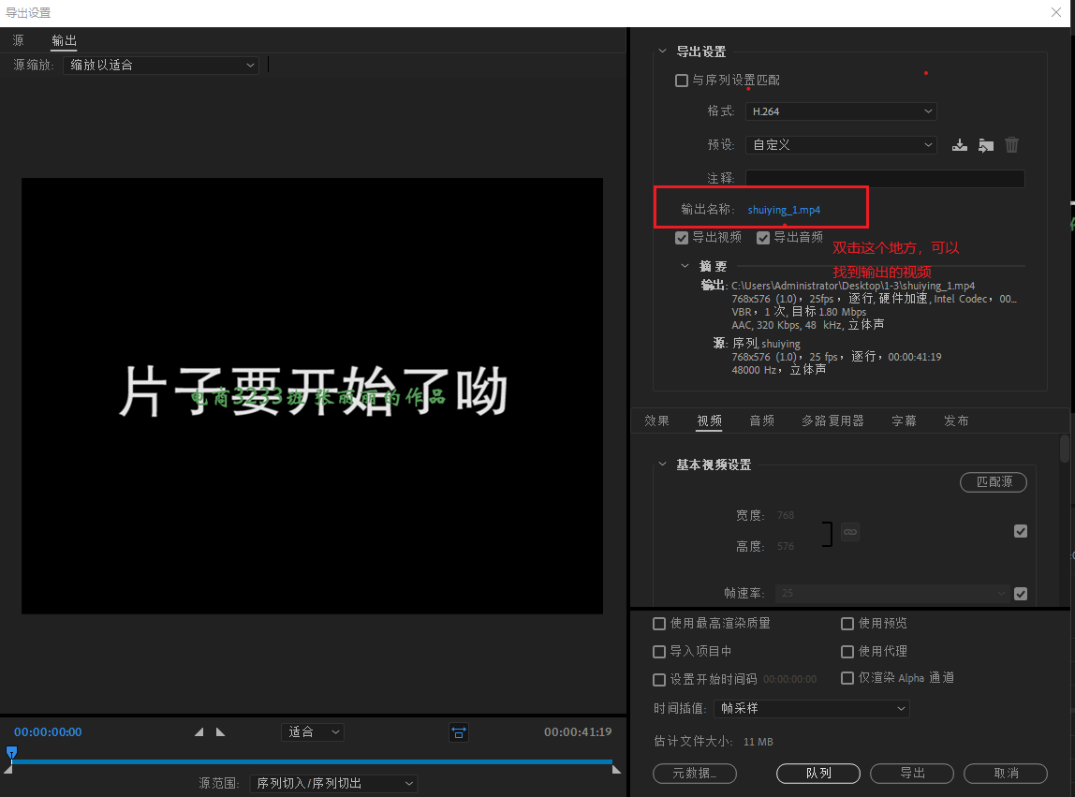Image resolution: width=1075 pixels, height=797 pixels.
Task: Uncheck the 导出音频 checkbox
Action: click(763, 238)
